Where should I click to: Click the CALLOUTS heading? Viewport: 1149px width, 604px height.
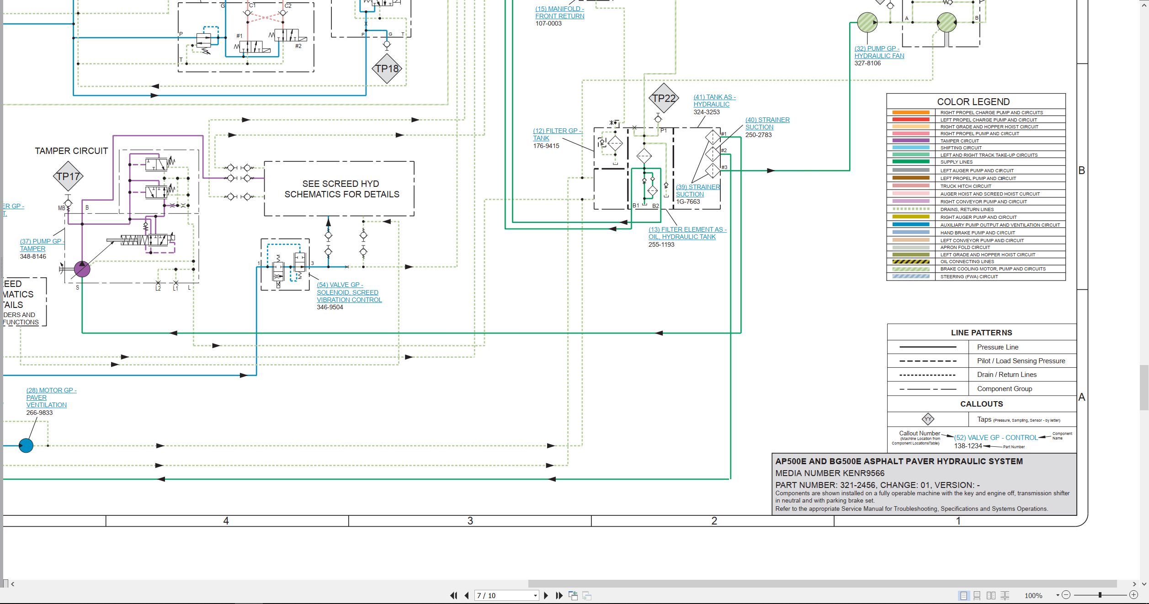[x=981, y=404]
